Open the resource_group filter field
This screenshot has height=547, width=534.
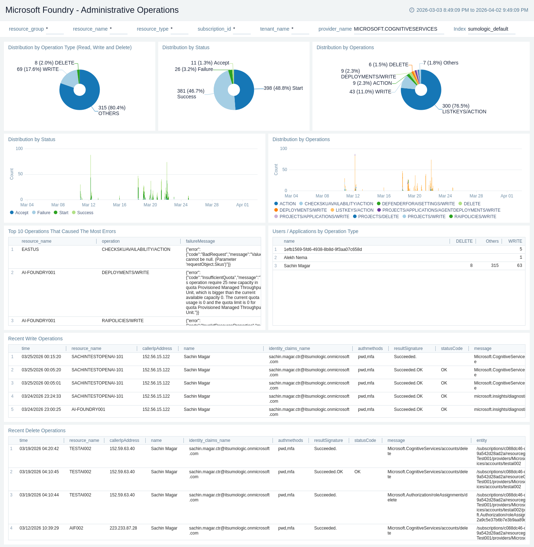[55, 29]
